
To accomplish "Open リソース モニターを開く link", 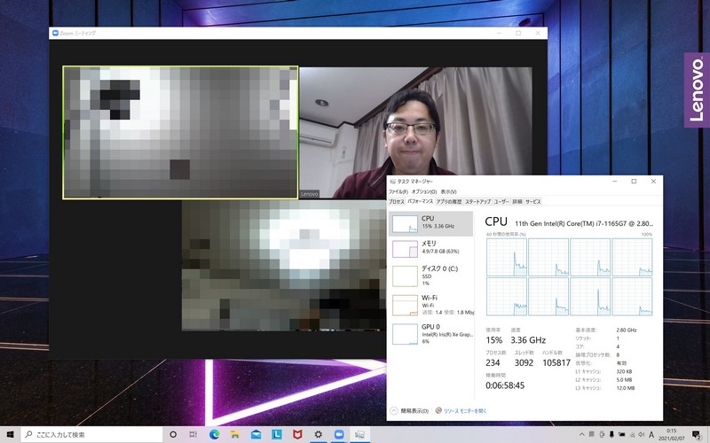I will tap(461, 411).
